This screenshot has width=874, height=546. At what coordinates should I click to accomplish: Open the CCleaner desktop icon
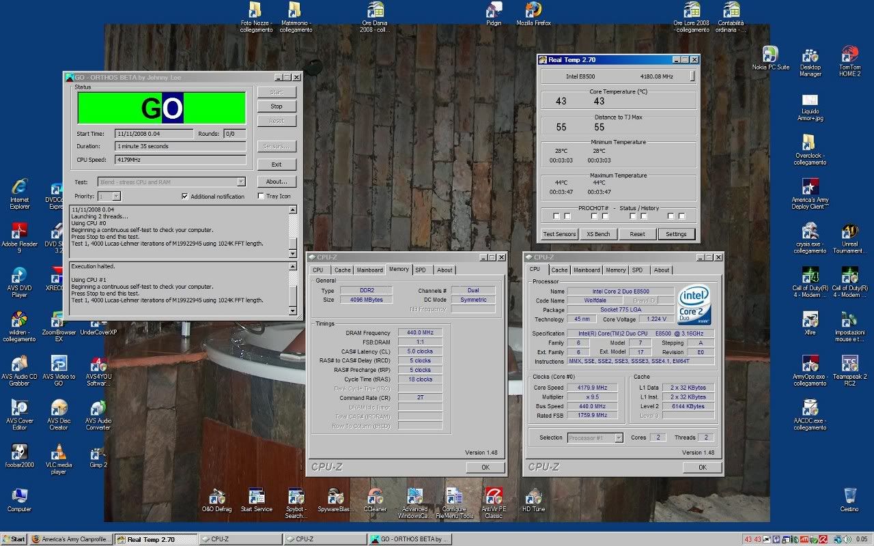pyautogui.click(x=375, y=497)
